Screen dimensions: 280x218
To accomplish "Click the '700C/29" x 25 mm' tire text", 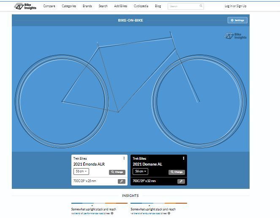I will [x=85, y=181].
